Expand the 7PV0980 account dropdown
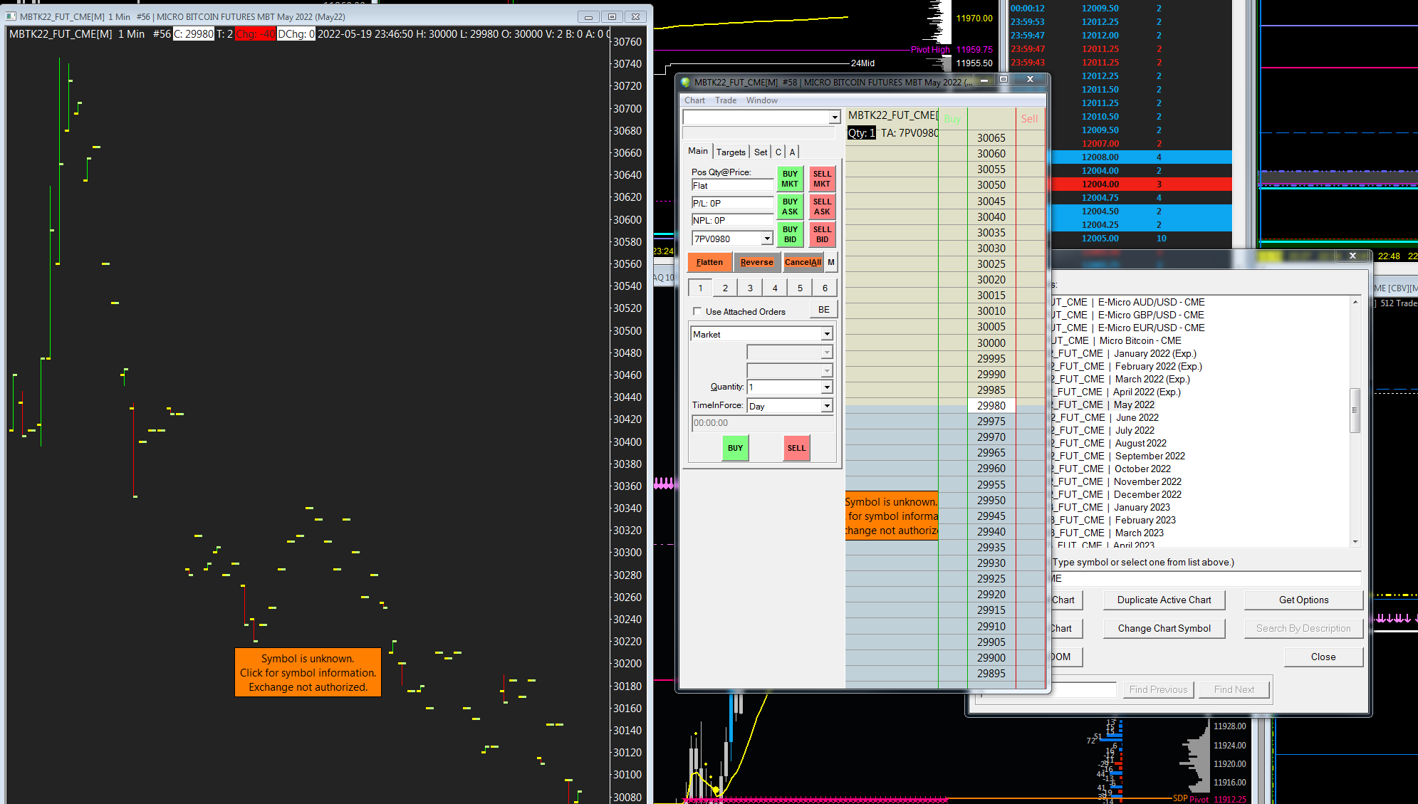The image size is (1418, 804). 767,239
